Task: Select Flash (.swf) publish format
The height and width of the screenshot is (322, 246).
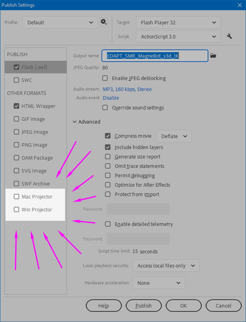Action: 34,67
